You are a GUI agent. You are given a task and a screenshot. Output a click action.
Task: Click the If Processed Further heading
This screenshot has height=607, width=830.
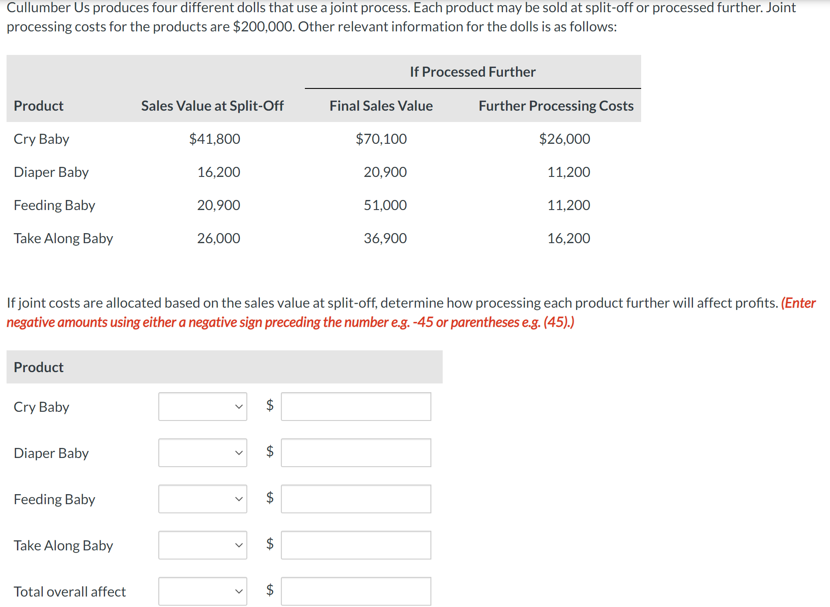click(473, 72)
